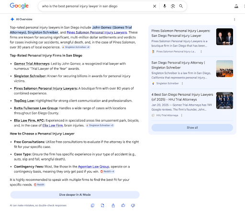
Task: Click Singleton Schreiber sunset thumbnail image
Action: [224, 68]
